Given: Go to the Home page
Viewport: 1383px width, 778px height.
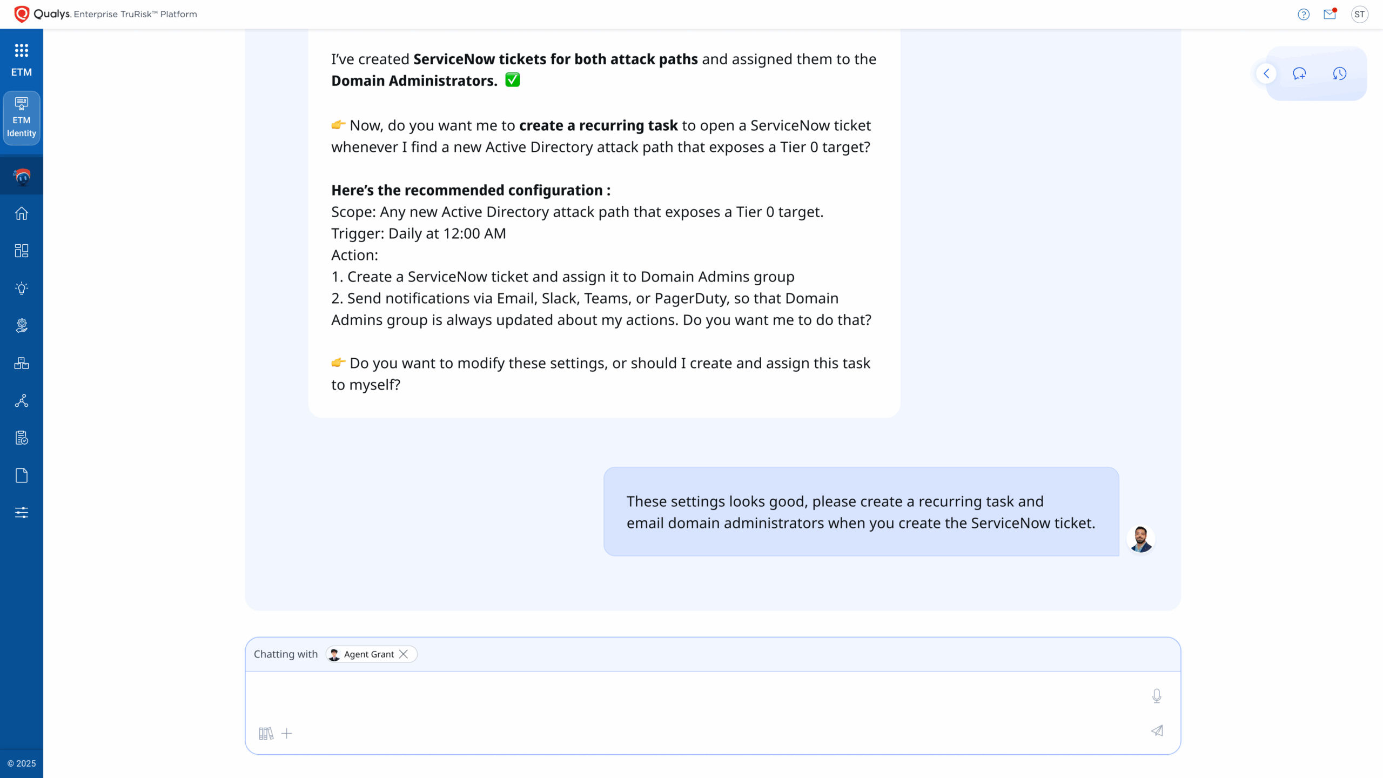Looking at the screenshot, I should [x=22, y=213].
